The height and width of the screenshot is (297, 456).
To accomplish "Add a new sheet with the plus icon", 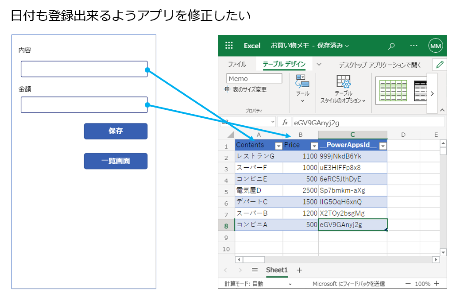I will [x=299, y=270].
